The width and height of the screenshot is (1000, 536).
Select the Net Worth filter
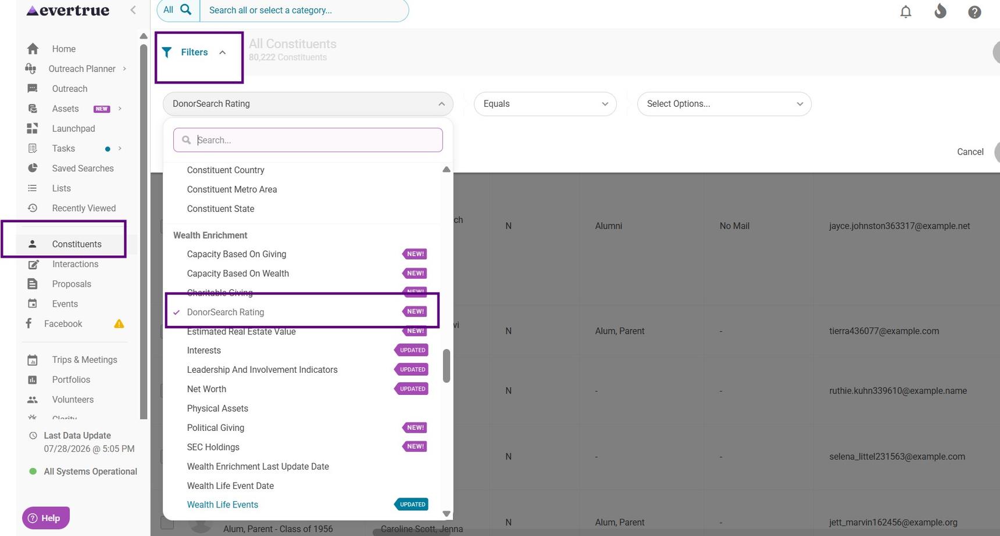point(206,389)
